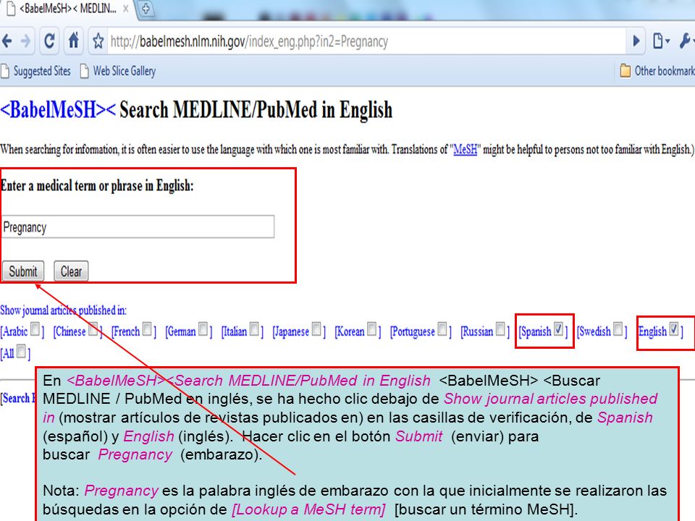695x521 pixels.
Task: Go back to the previous page
Action: (x=7, y=41)
